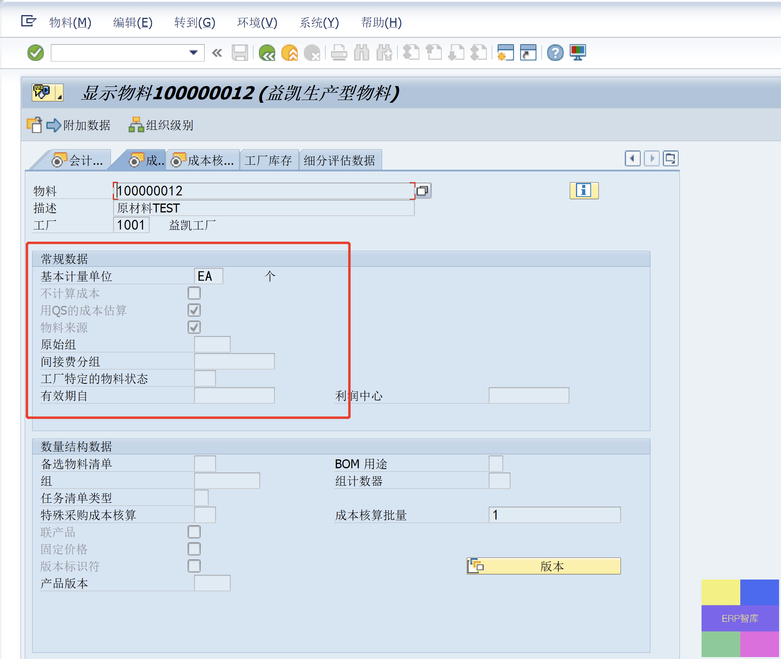Switch to the 会计... tab
This screenshot has width=781, height=659.
tap(78, 160)
